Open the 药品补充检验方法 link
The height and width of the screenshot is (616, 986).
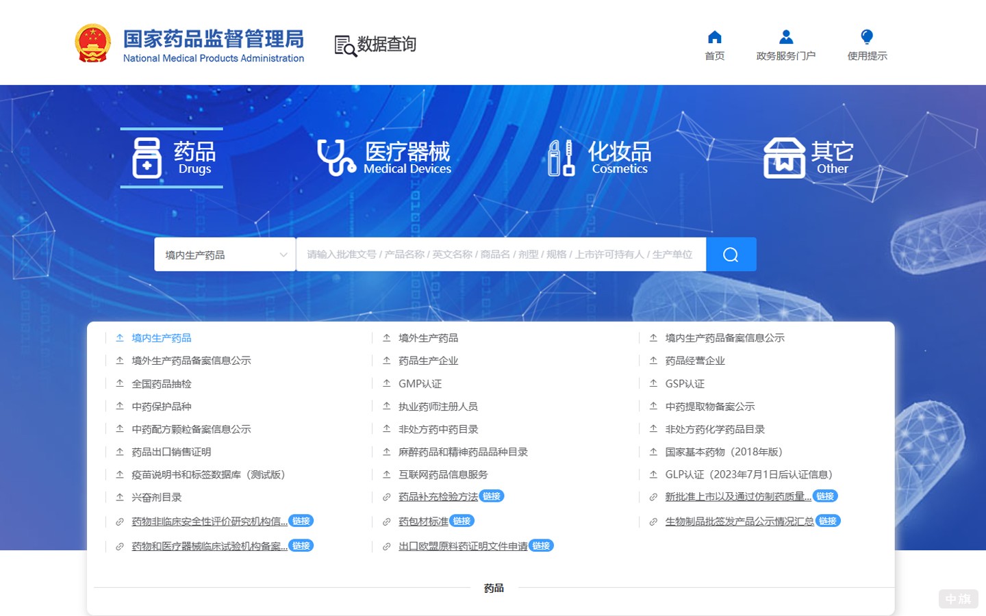438,496
